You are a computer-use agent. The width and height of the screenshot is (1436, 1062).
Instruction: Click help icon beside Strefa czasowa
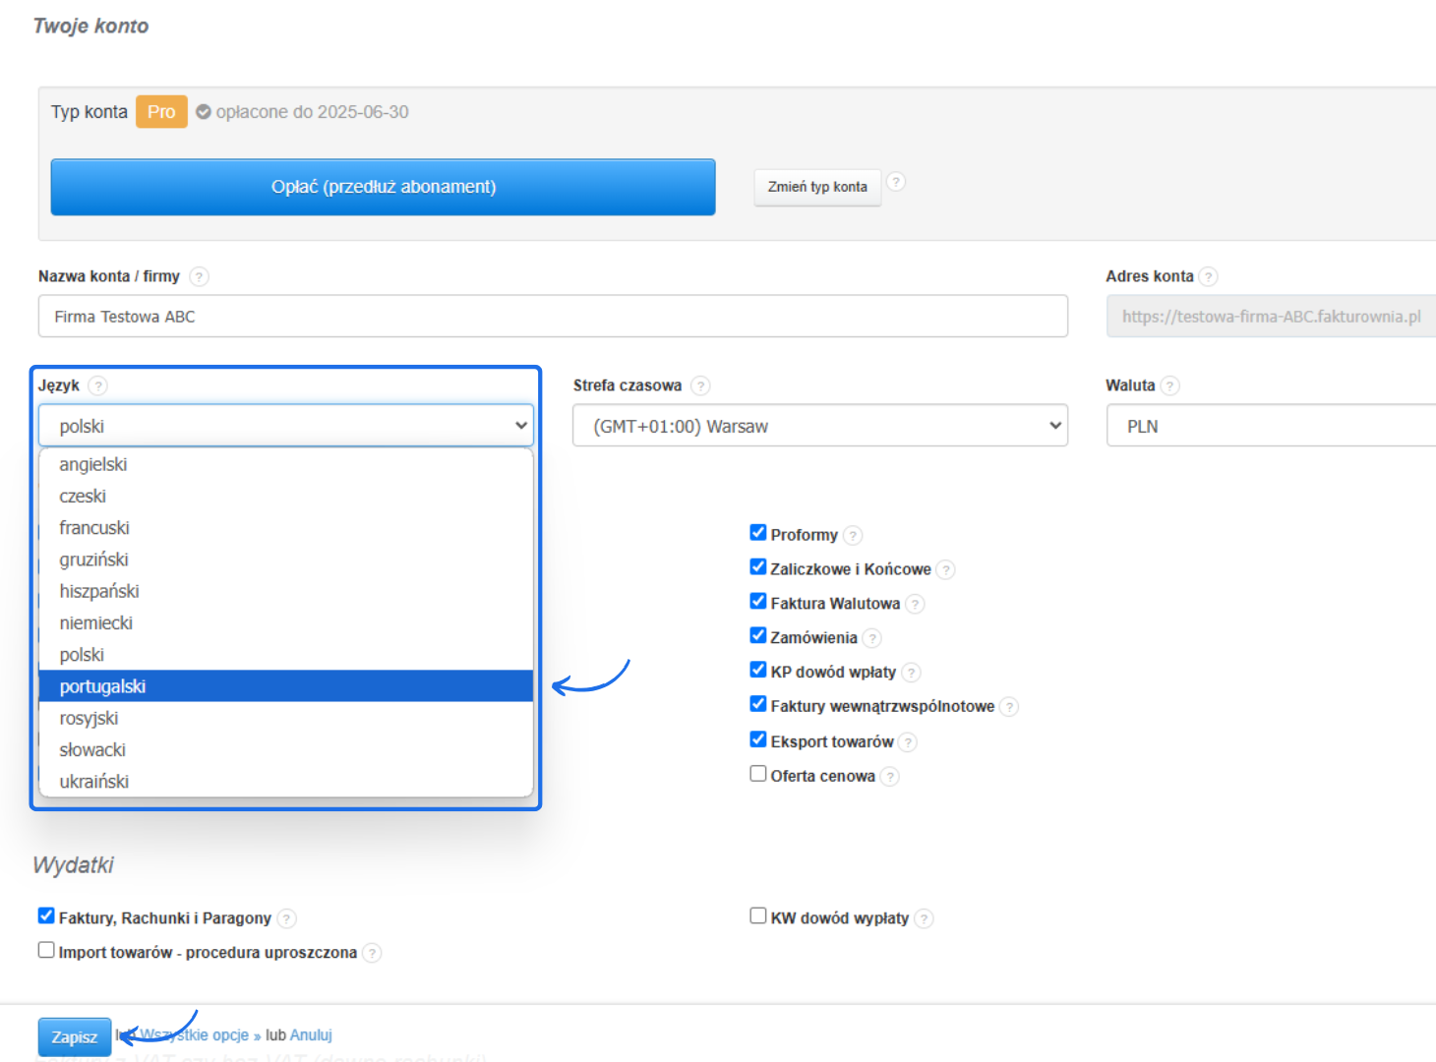point(700,385)
